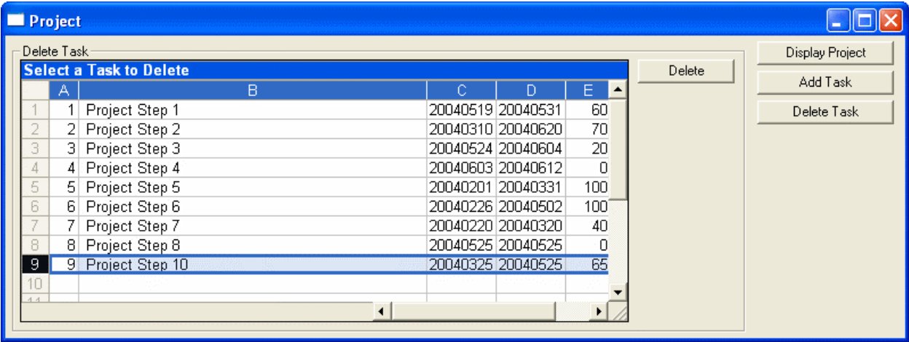Click end date cell 20040331
Screen dimensions: 909x342
(530, 187)
